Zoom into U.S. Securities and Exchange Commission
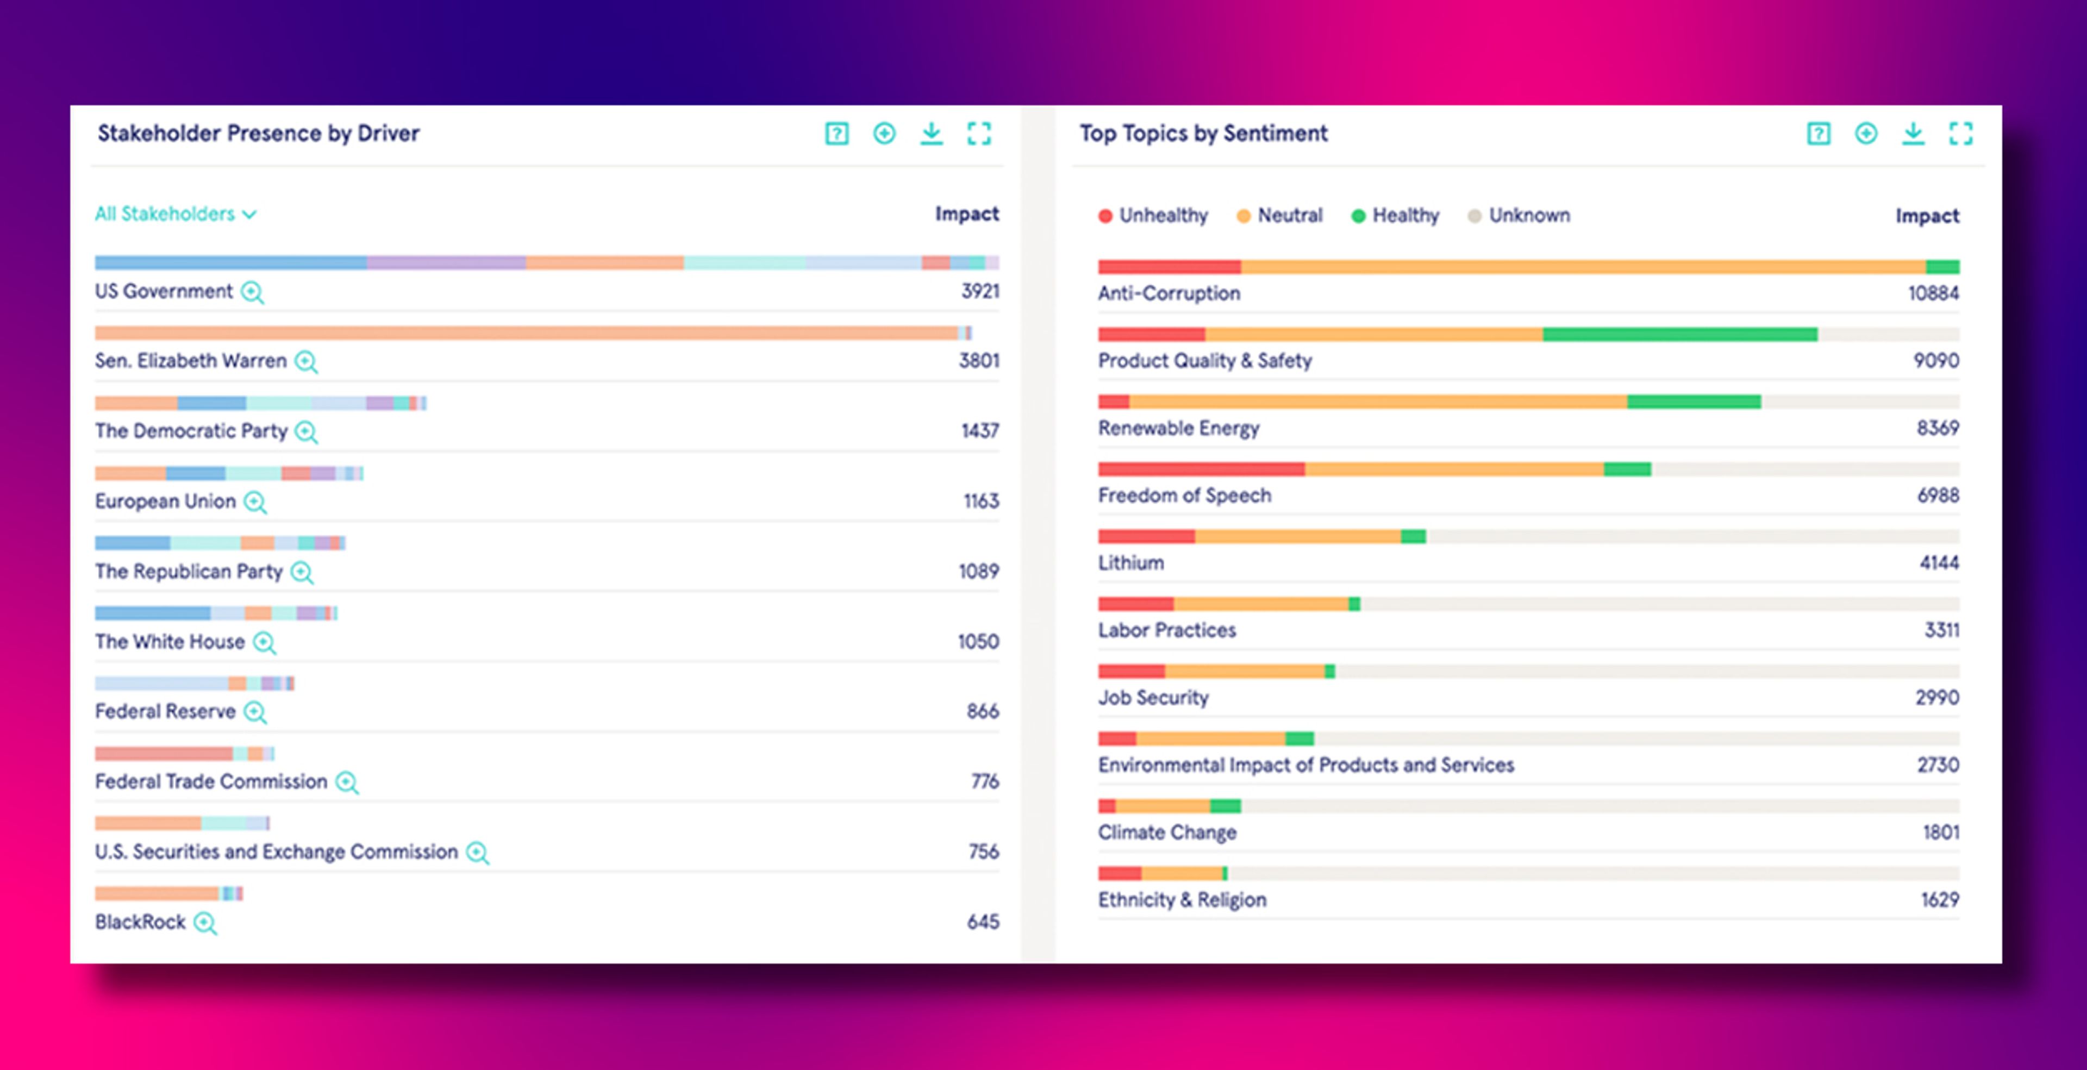 pyautogui.click(x=478, y=853)
